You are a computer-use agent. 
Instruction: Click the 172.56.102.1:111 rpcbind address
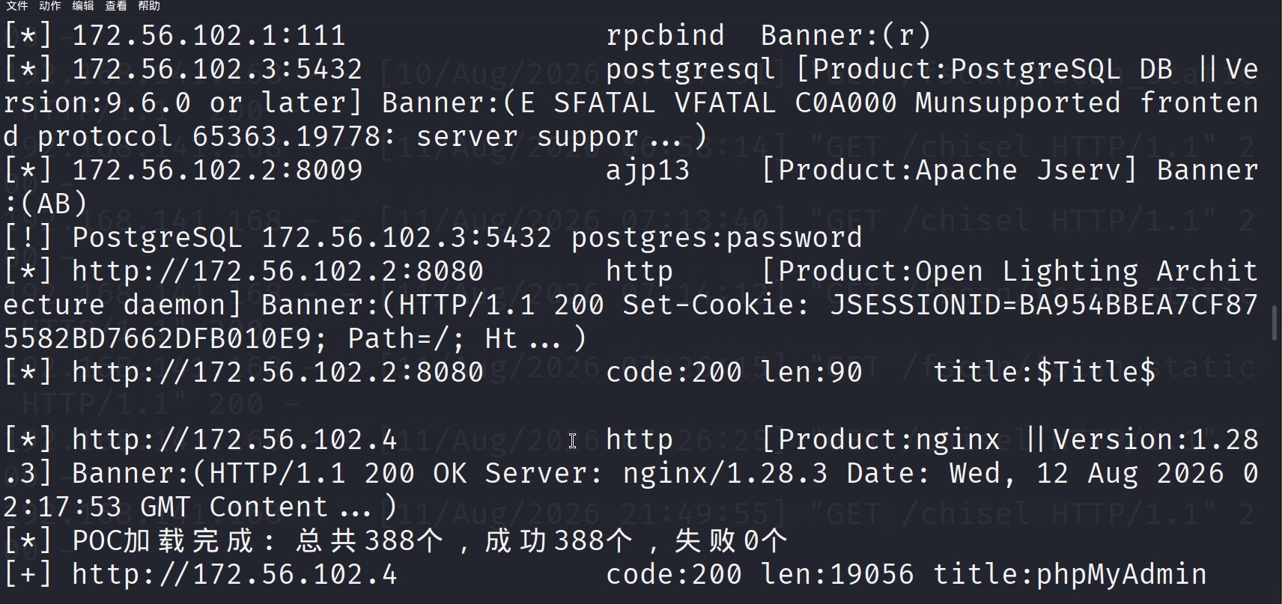209,35
